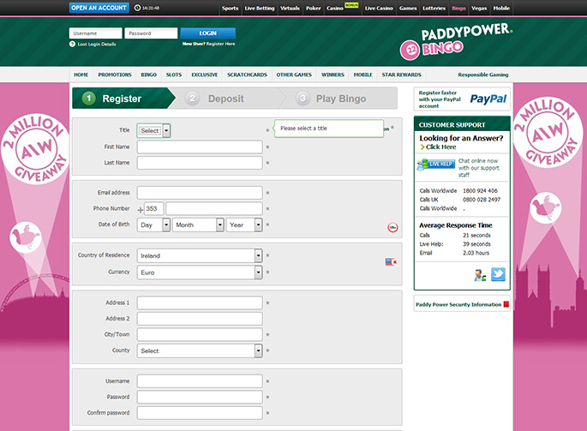The width and height of the screenshot is (587, 431).
Task: Click the yellow Bonus badge on Casino
Action: click(351, 5)
